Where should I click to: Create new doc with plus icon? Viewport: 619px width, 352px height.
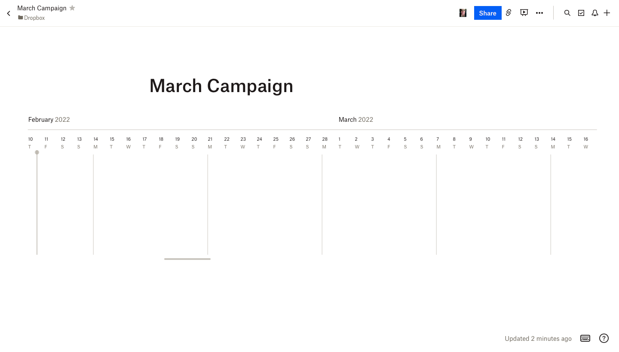(x=607, y=13)
